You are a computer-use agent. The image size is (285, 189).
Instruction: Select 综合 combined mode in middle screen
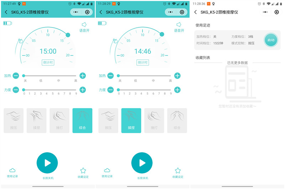pyautogui.click(x=177, y=121)
